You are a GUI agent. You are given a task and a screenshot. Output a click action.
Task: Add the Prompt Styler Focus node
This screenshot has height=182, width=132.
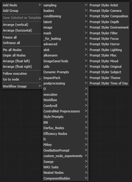(x=109, y=39)
